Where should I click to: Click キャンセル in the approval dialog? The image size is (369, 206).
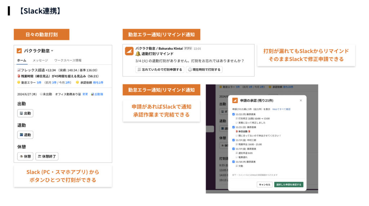264,184
